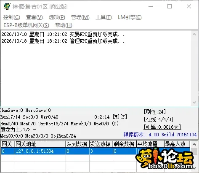
Task: Click log scrollbar up arrow
Action: click(x=194, y=34)
